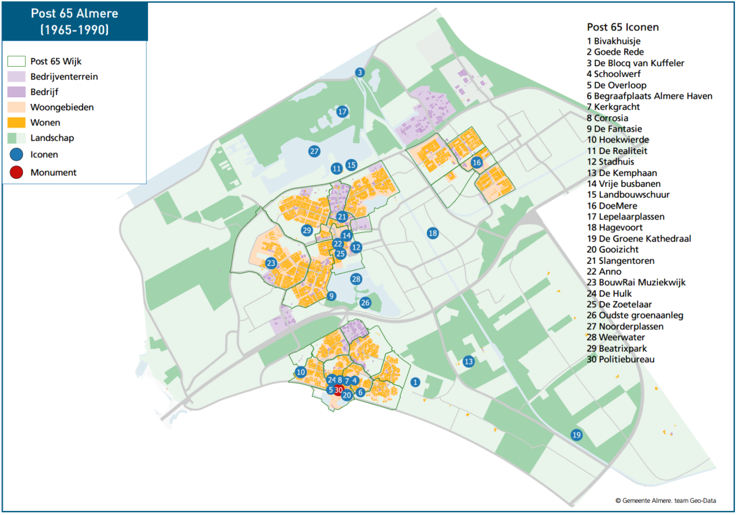Click marker 18 Hagevoort on the map

coord(432,233)
